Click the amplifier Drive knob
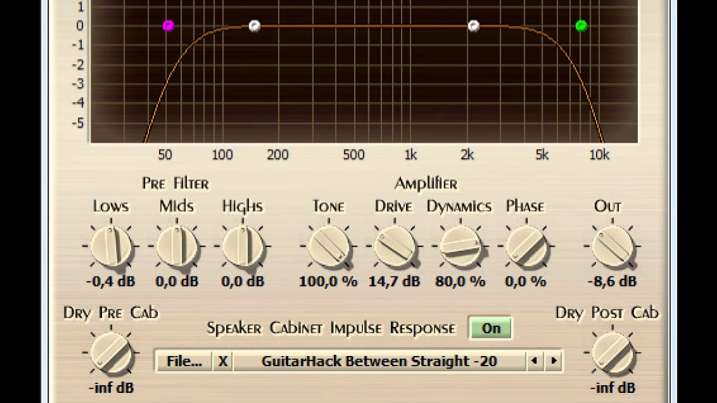 pos(394,246)
